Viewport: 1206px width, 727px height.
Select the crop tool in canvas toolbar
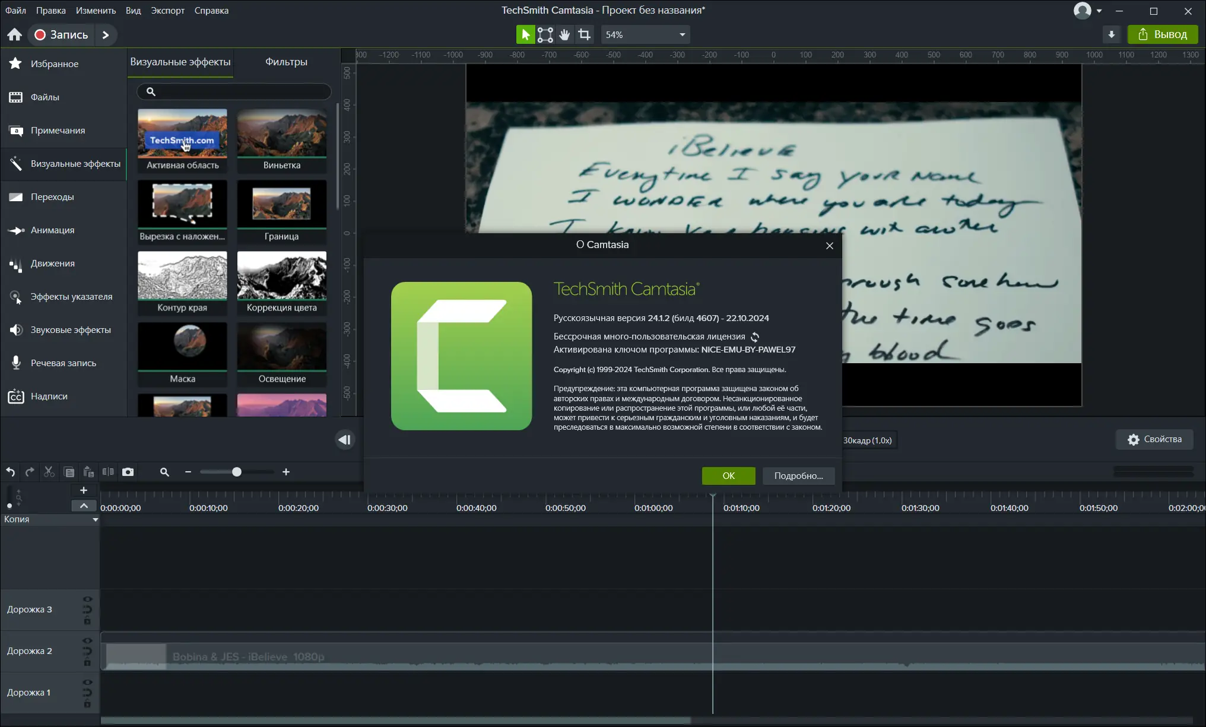[585, 34]
